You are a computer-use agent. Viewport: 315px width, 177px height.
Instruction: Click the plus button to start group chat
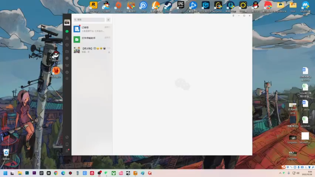click(x=108, y=20)
